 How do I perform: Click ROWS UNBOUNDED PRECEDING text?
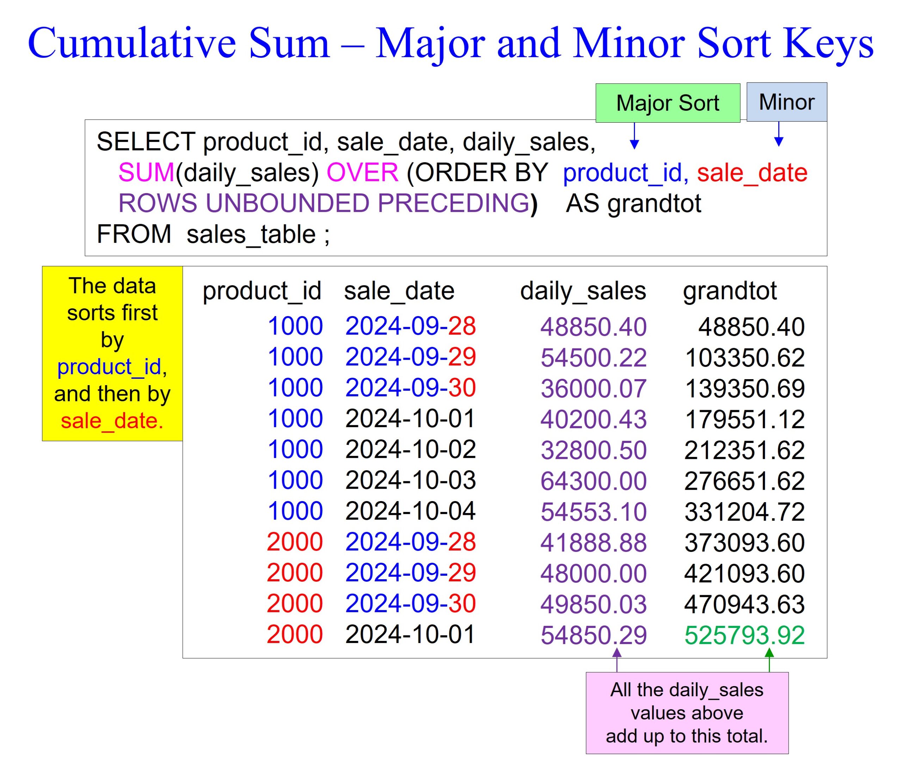pyautogui.click(x=324, y=203)
